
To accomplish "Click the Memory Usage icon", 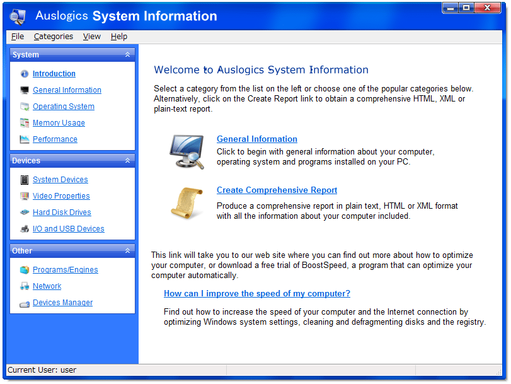I will pyautogui.click(x=25, y=123).
